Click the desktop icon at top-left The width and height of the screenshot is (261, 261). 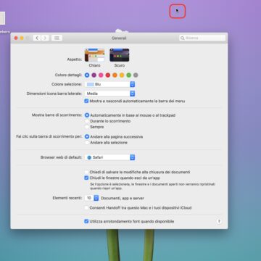(2, 18)
